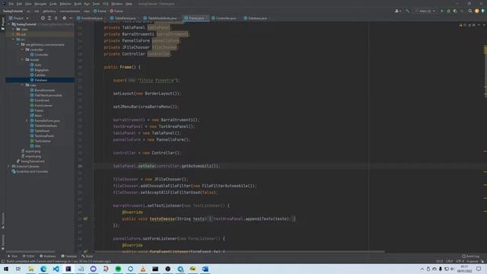Click the override gutter icon beside testoEmesso
487x274 pixels.
pos(85,218)
